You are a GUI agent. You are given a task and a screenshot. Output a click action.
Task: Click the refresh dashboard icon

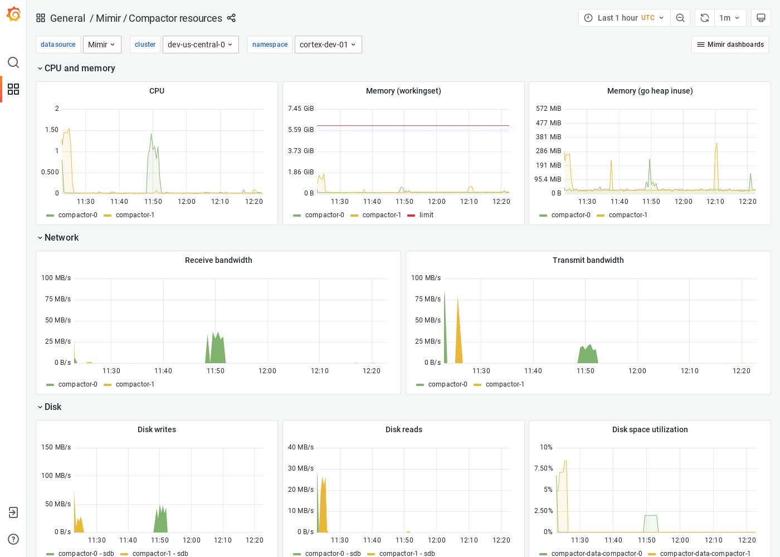(704, 17)
